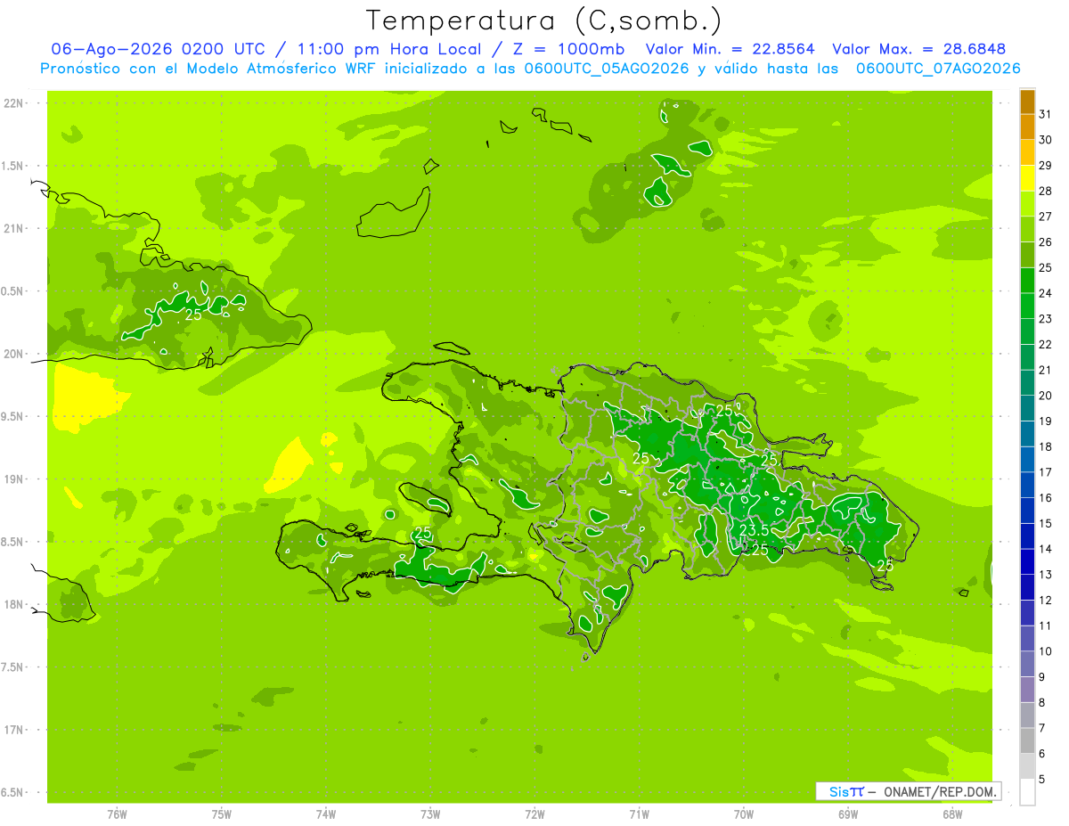Click the "69W" longitude axis label

click(848, 814)
